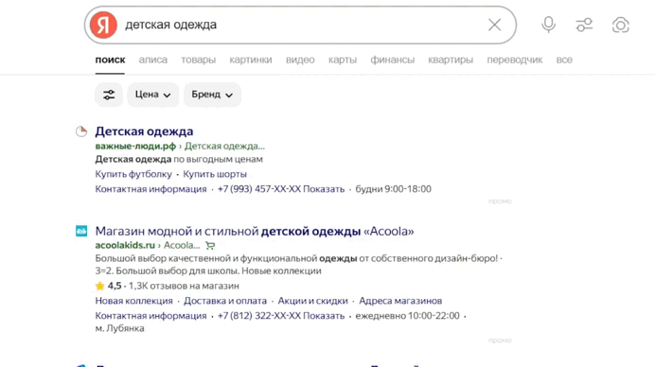Follow the Адреса магазинов link
655x367 pixels.
400,301
